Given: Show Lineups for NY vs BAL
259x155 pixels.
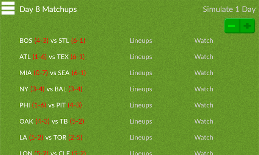Looking at the screenshot, I should coord(141,89).
